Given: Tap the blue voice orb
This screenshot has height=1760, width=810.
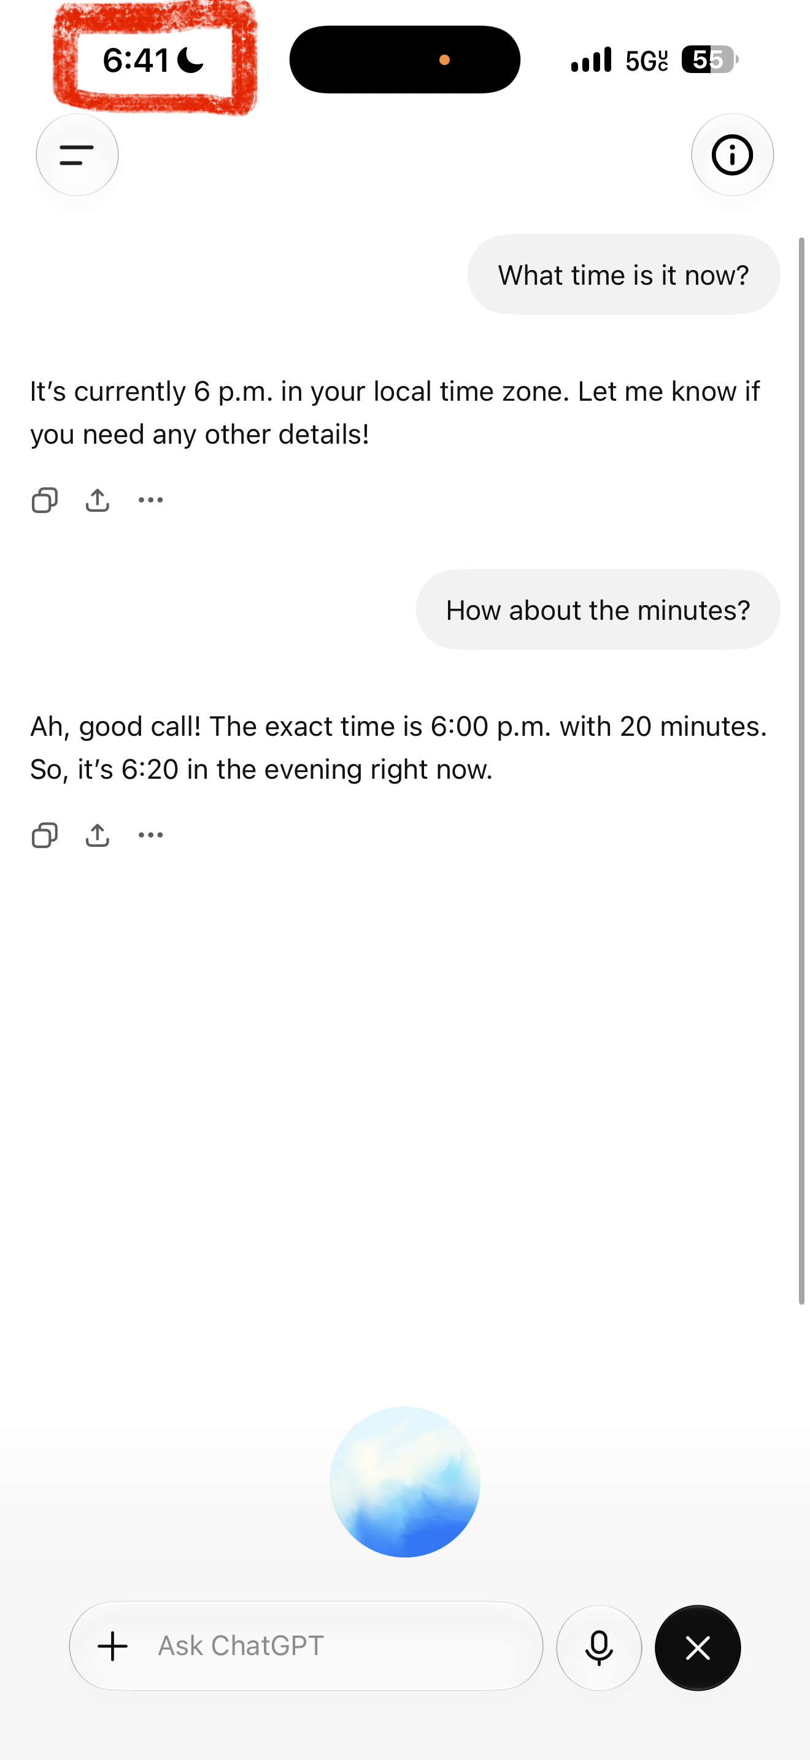Looking at the screenshot, I should 405,1481.
